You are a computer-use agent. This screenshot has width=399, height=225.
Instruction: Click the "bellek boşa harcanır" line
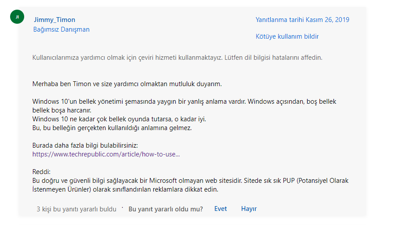[x=62, y=110]
